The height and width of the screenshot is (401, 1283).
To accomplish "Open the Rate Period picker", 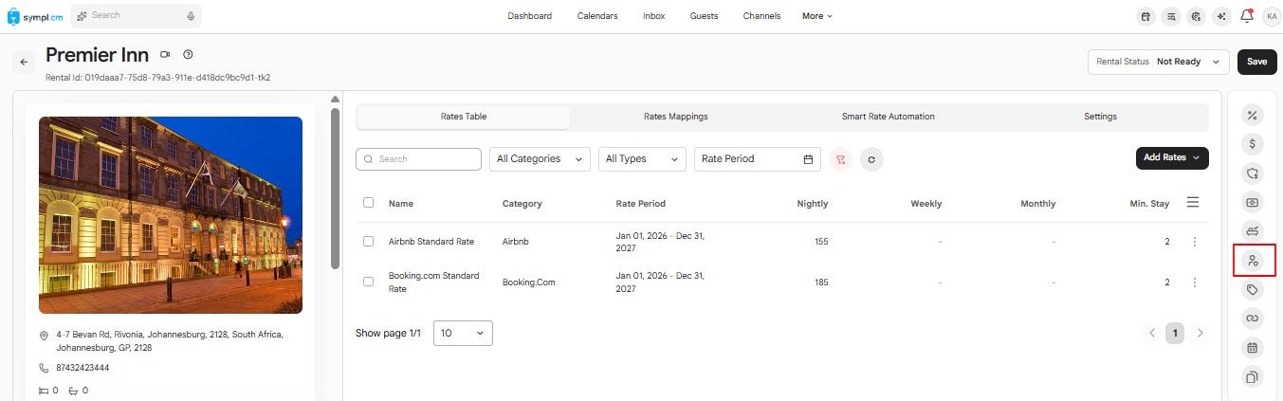I will (x=758, y=159).
